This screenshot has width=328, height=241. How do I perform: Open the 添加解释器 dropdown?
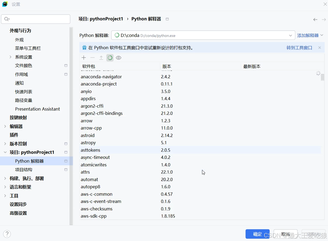[x=310, y=35]
